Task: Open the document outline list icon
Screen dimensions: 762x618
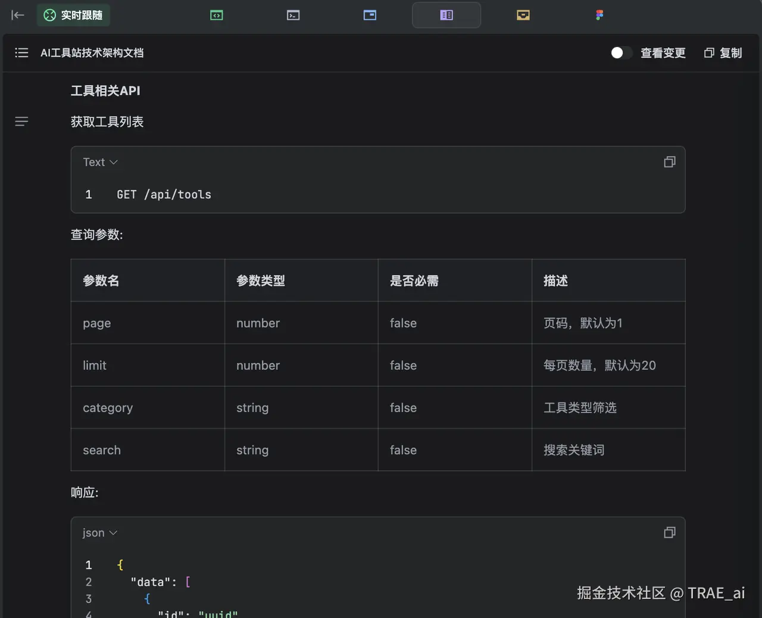Action: [21, 52]
